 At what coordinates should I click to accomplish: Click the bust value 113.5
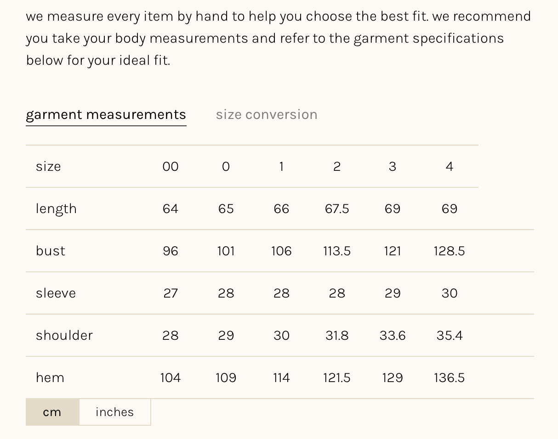point(337,251)
